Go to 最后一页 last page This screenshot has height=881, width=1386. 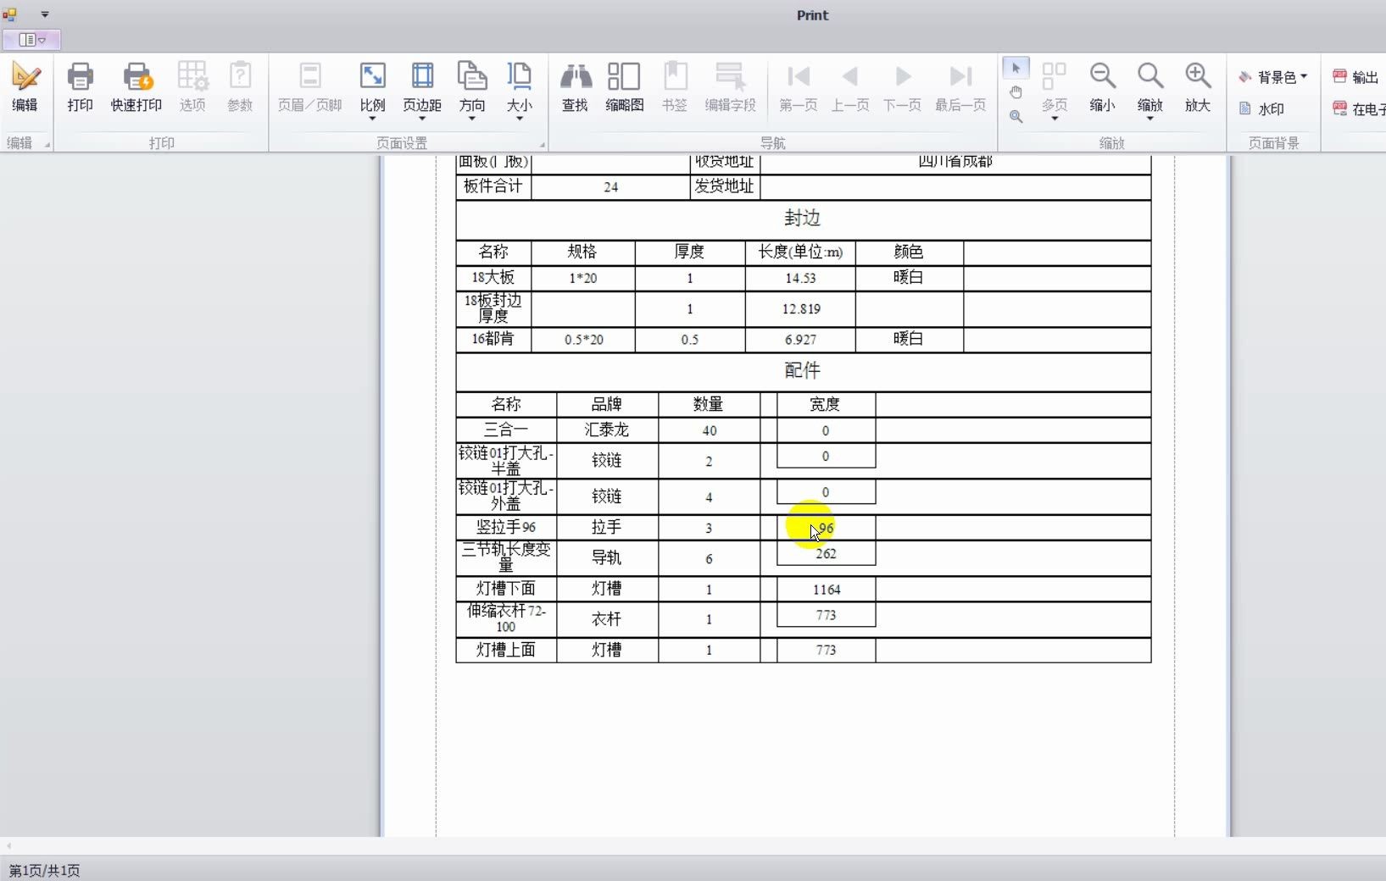[x=960, y=86]
